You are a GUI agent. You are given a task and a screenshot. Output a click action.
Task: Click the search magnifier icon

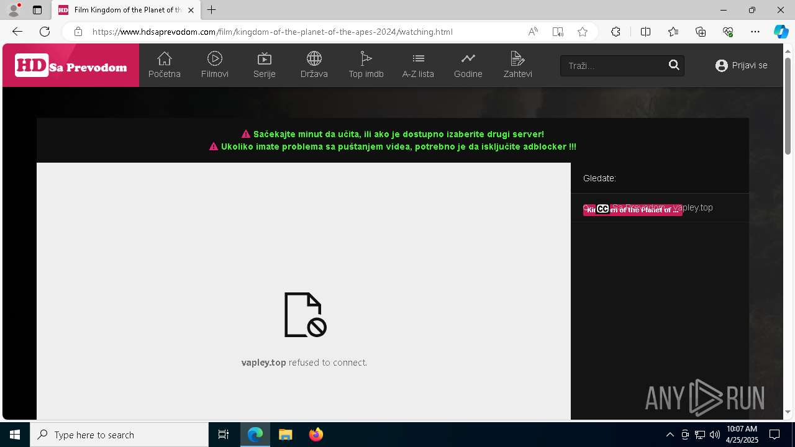(x=674, y=65)
